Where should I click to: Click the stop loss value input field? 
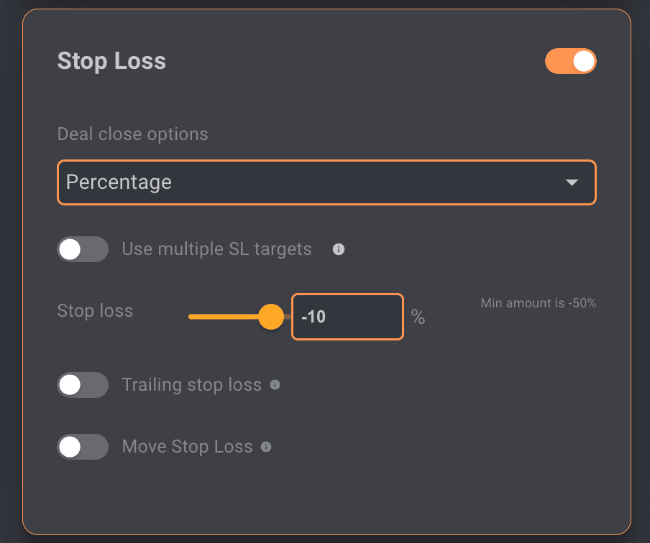coord(347,317)
